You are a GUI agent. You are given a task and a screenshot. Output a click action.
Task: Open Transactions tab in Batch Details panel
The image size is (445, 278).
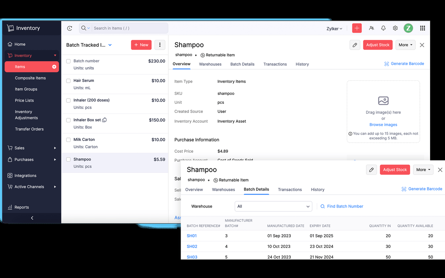pos(290,189)
